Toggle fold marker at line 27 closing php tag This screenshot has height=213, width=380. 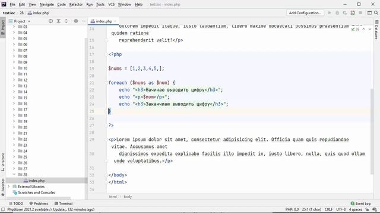[x=106, y=125]
